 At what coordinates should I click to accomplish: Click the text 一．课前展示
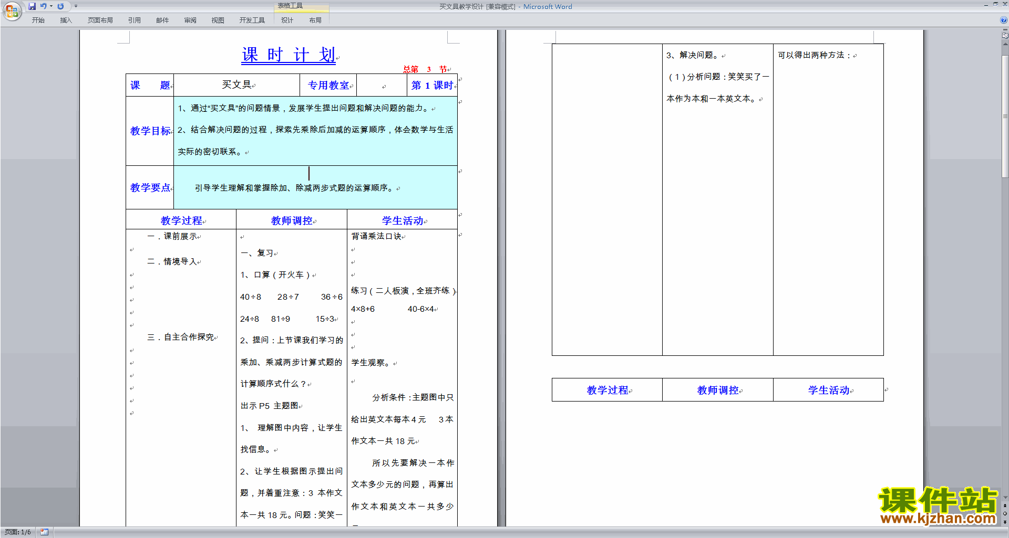[x=172, y=236]
